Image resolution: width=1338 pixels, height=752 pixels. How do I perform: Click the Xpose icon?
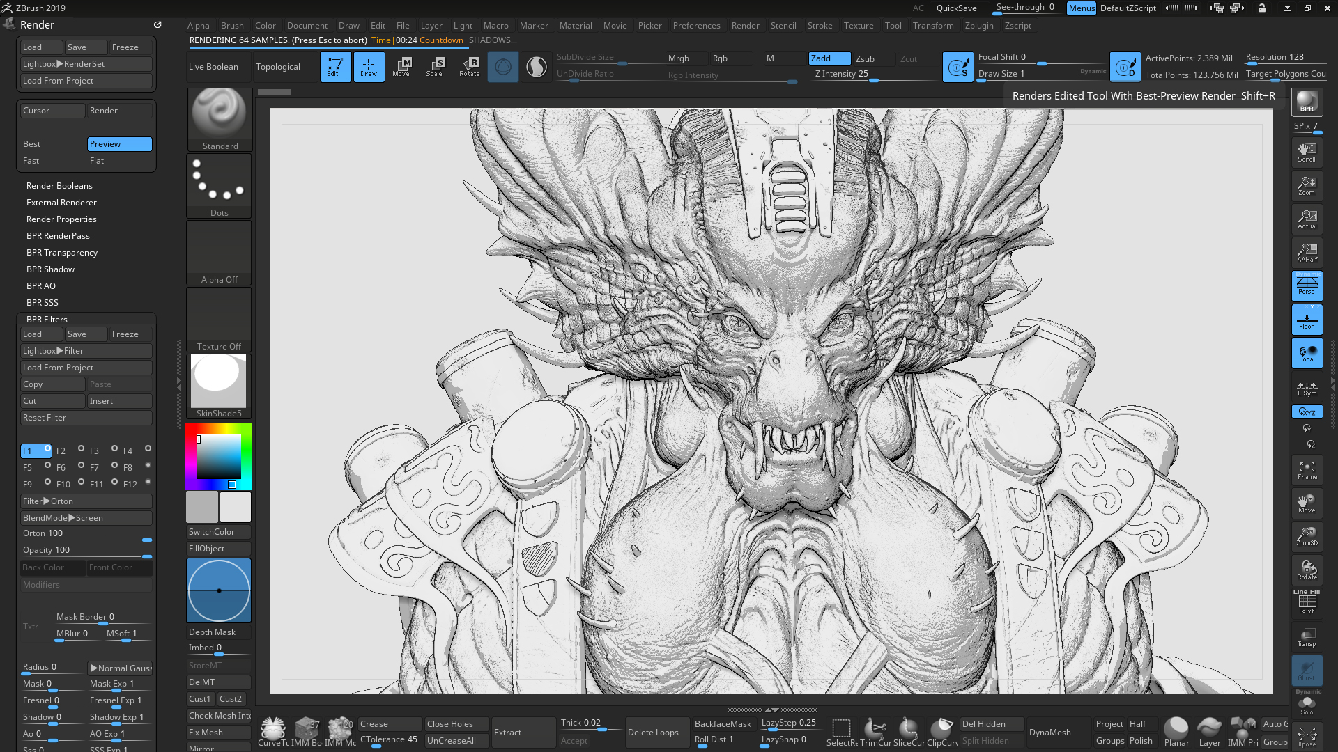click(1307, 737)
